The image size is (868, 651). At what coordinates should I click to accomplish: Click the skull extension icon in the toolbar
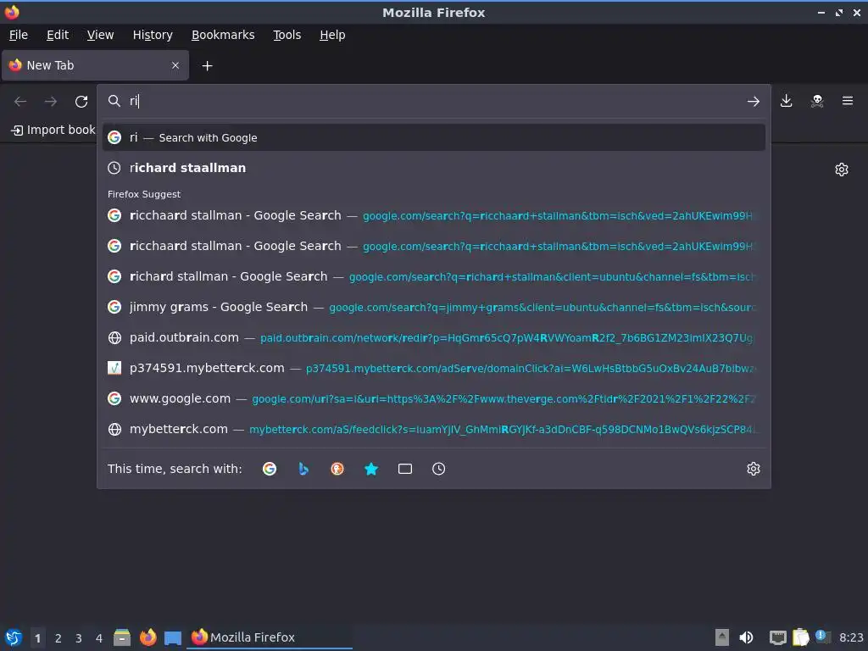coord(817,101)
